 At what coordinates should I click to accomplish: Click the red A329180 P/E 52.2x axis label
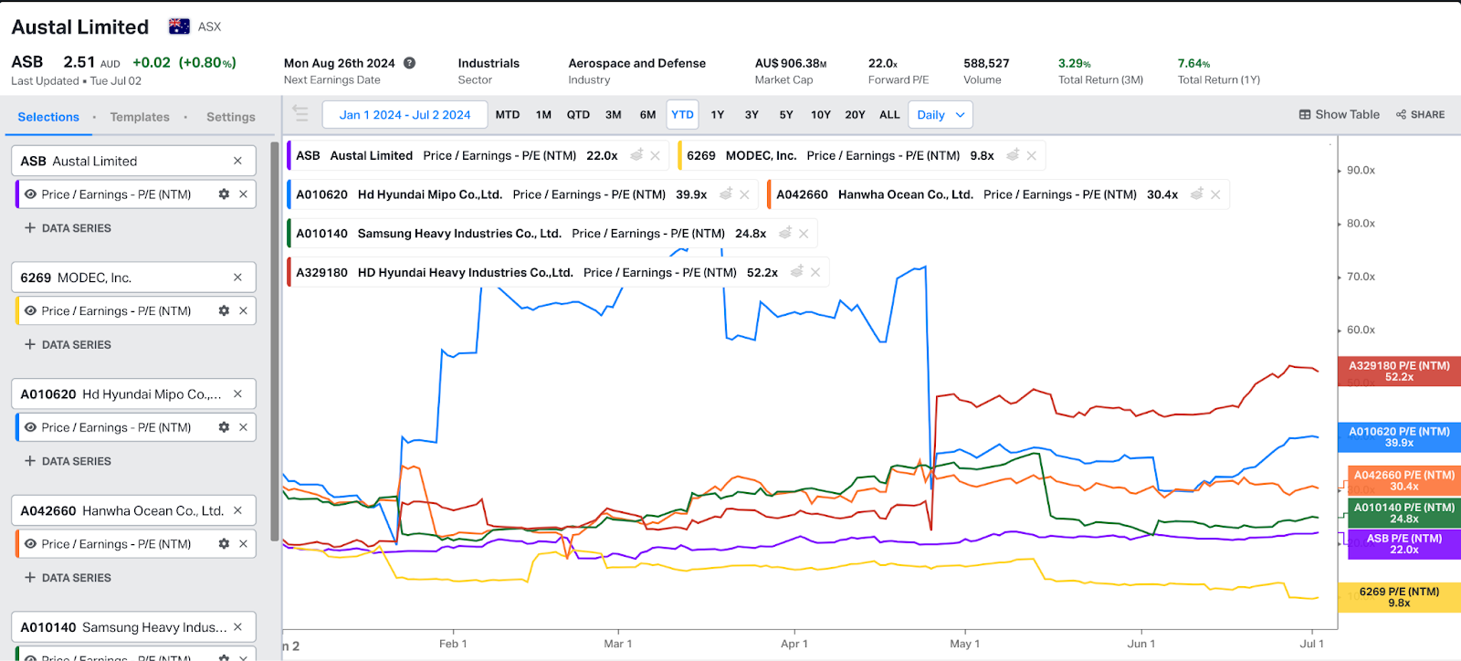tap(1399, 371)
